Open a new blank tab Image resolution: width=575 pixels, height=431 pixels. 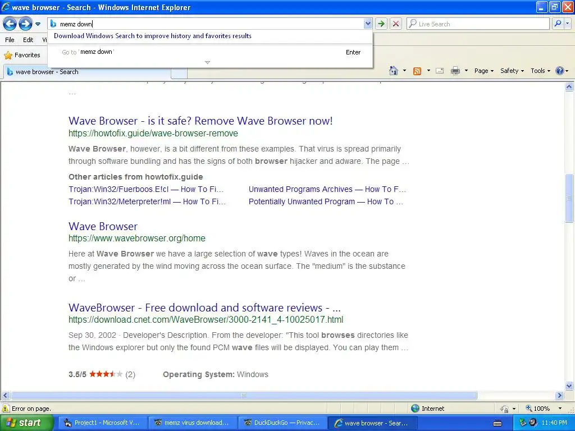179,73
